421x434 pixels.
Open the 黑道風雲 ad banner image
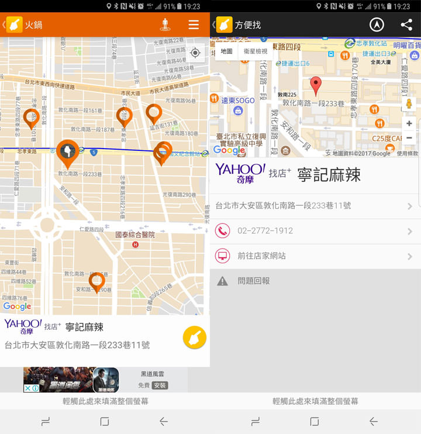71,380
